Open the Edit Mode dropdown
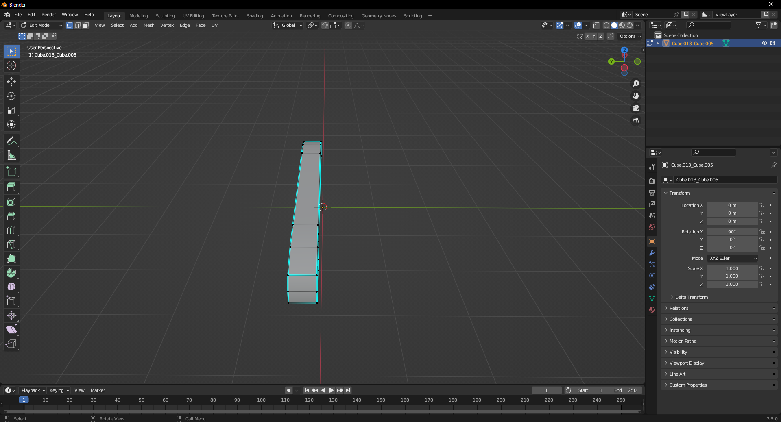781x422 pixels. (41, 25)
